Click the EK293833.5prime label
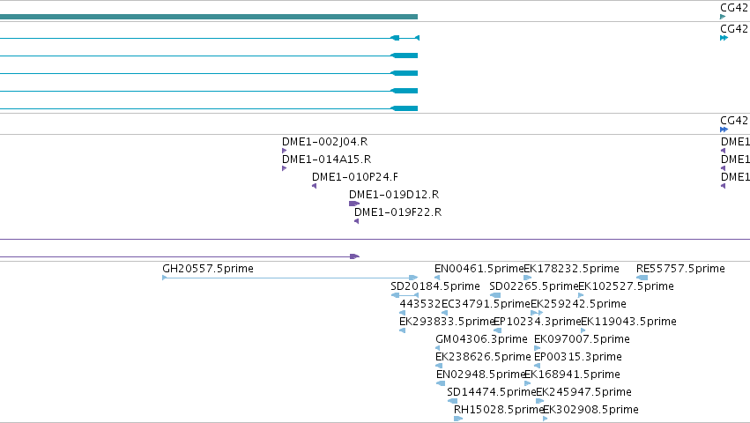This screenshot has height=423, width=750. (446, 322)
